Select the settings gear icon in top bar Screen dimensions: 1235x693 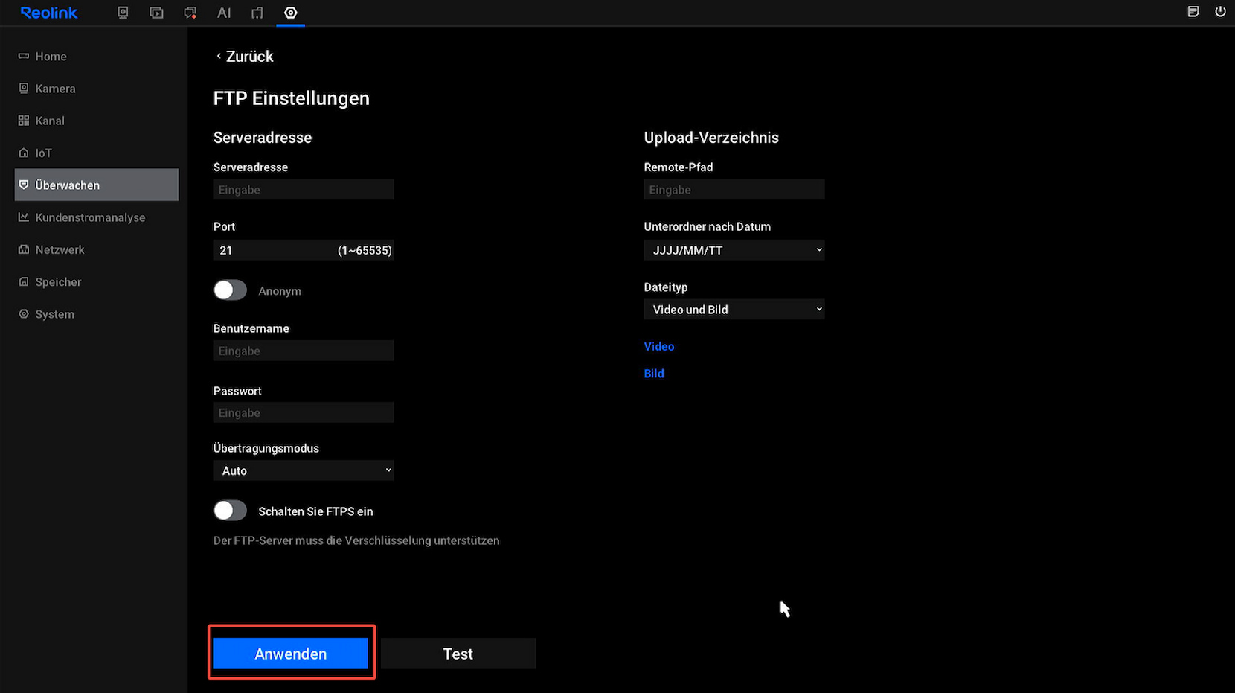coord(291,13)
